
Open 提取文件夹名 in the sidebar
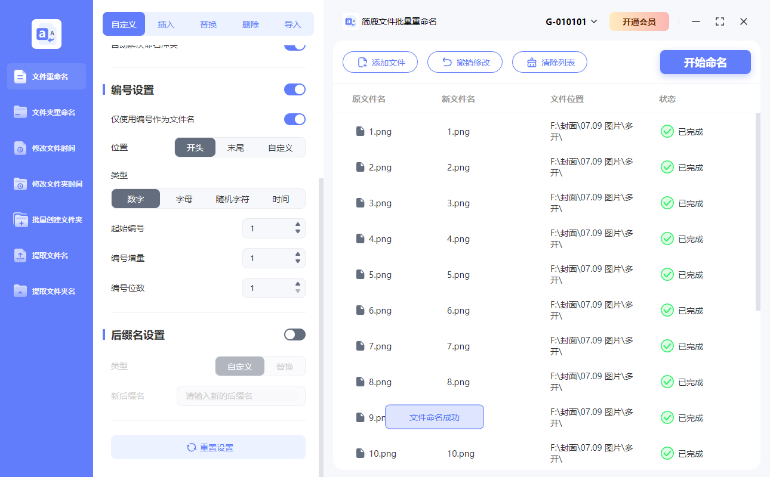(47, 291)
